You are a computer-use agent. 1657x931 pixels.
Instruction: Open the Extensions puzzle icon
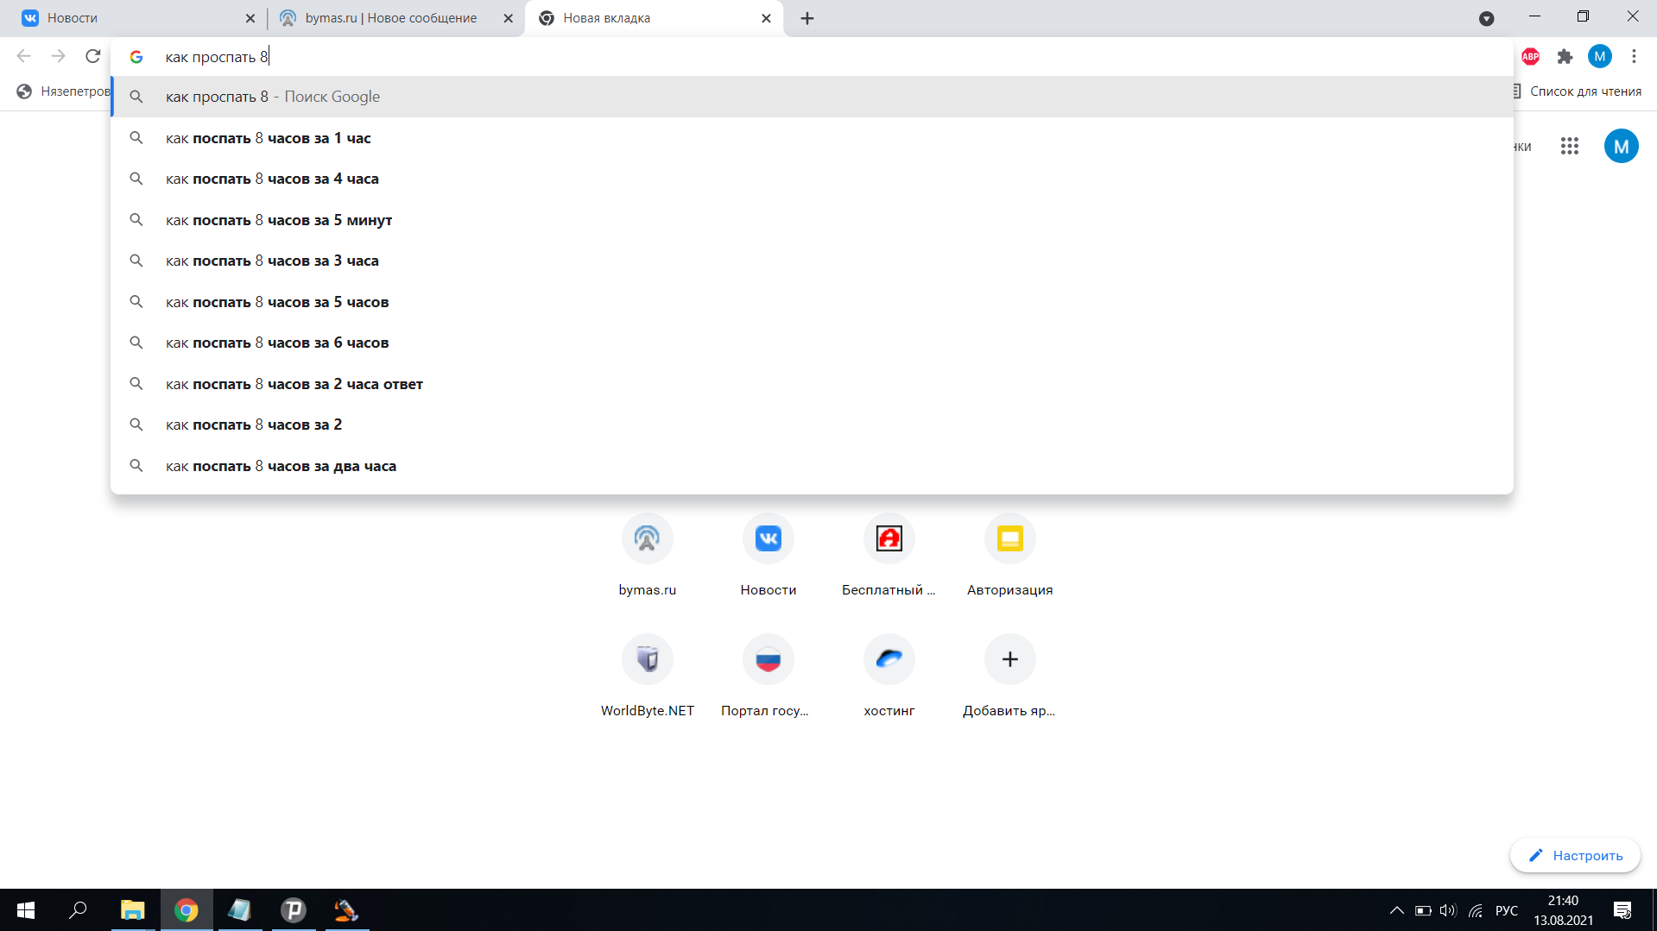click(1565, 57)
